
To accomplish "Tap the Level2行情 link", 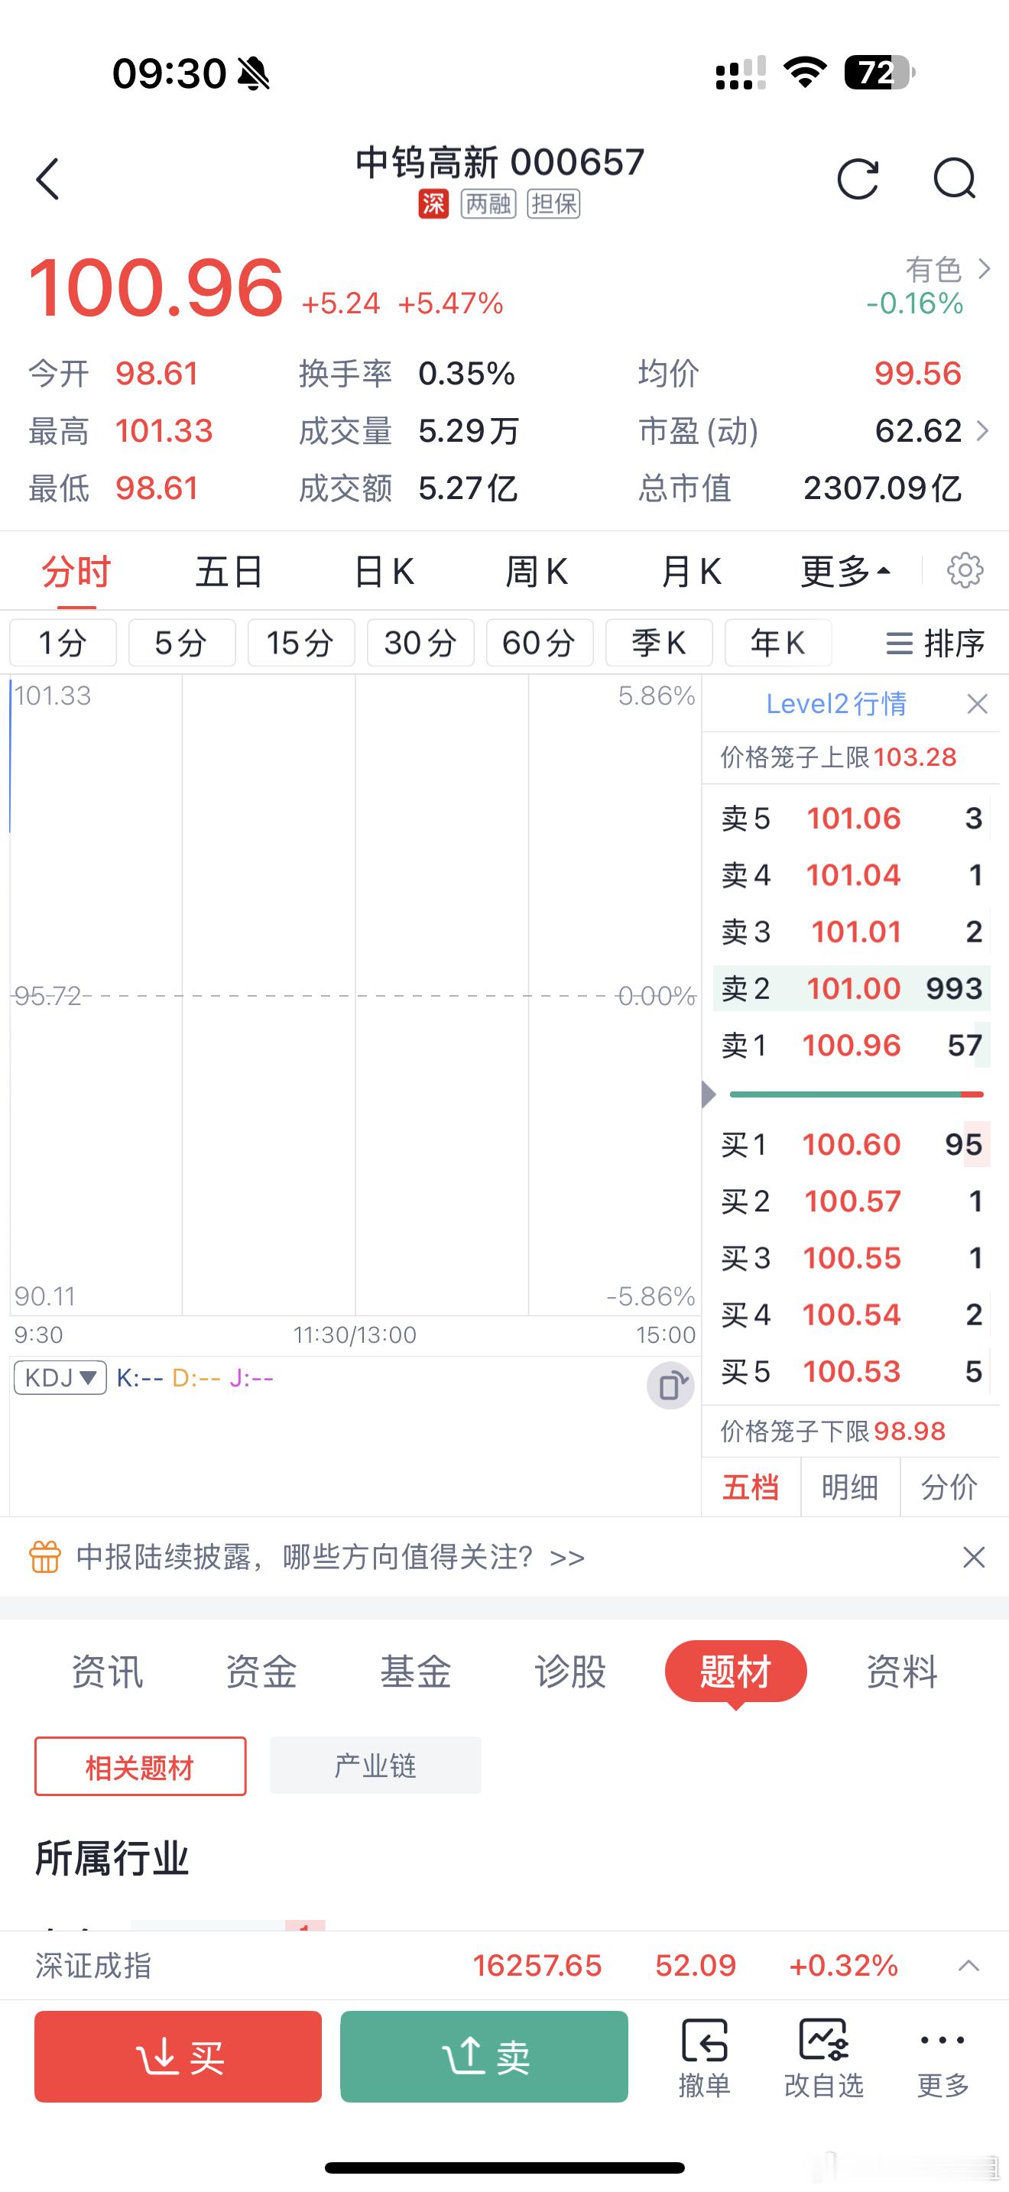I will 836,704.
